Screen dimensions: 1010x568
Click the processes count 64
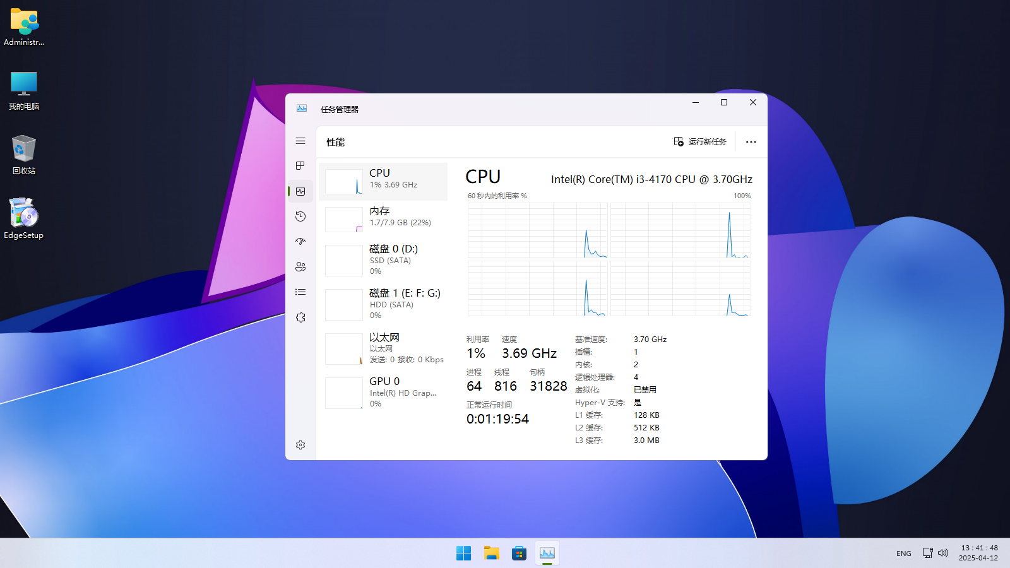pos(474,386)
